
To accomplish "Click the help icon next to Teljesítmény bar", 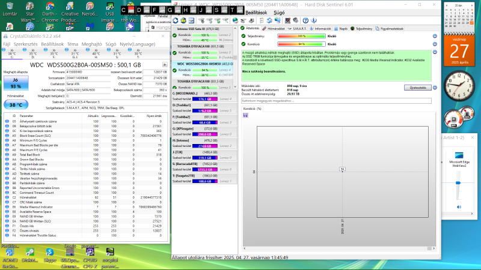I will [435, 36].
